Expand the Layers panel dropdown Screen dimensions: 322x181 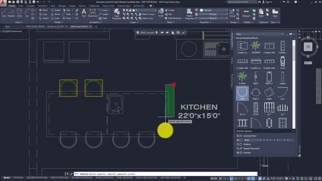coord(134,22)
